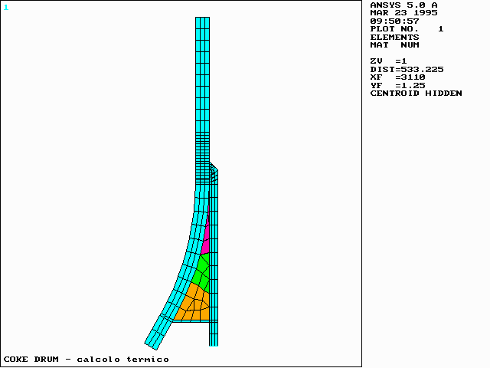Click the refined weld mesh at skirt junction
The image size is (490, 368).
[214, 172]
